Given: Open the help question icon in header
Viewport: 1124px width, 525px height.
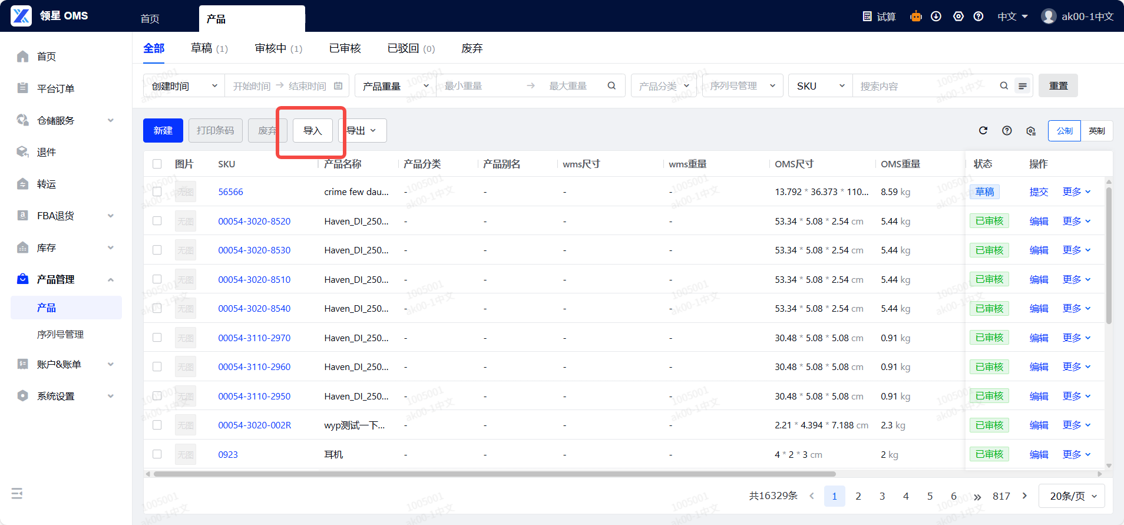Looking at the screenshot, I should click(978, 16).
